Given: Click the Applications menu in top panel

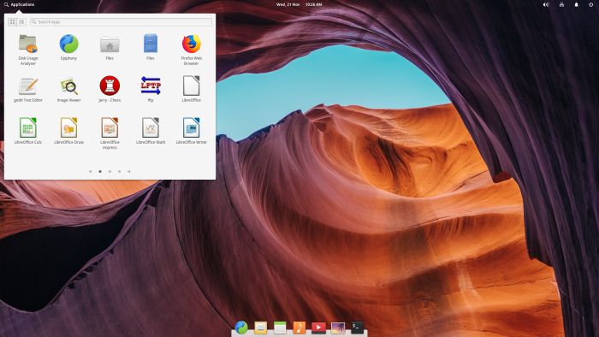Looking at the screenshot, I should pos(20,4).
